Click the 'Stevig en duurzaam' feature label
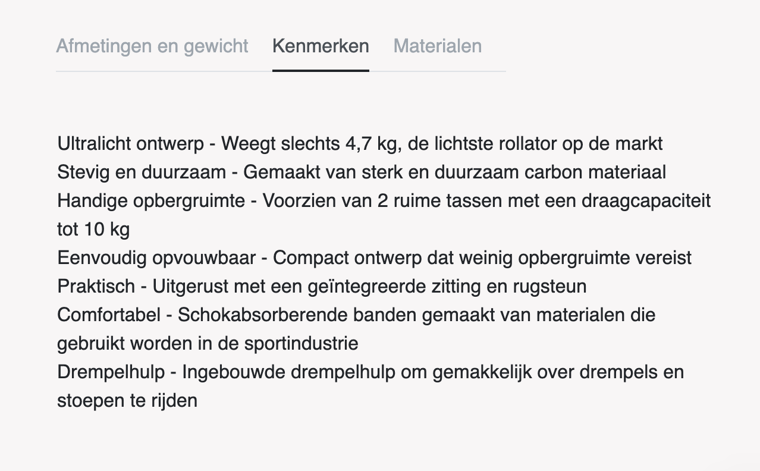The width and height of the screenshot is (760, 471). pos(142,172)
